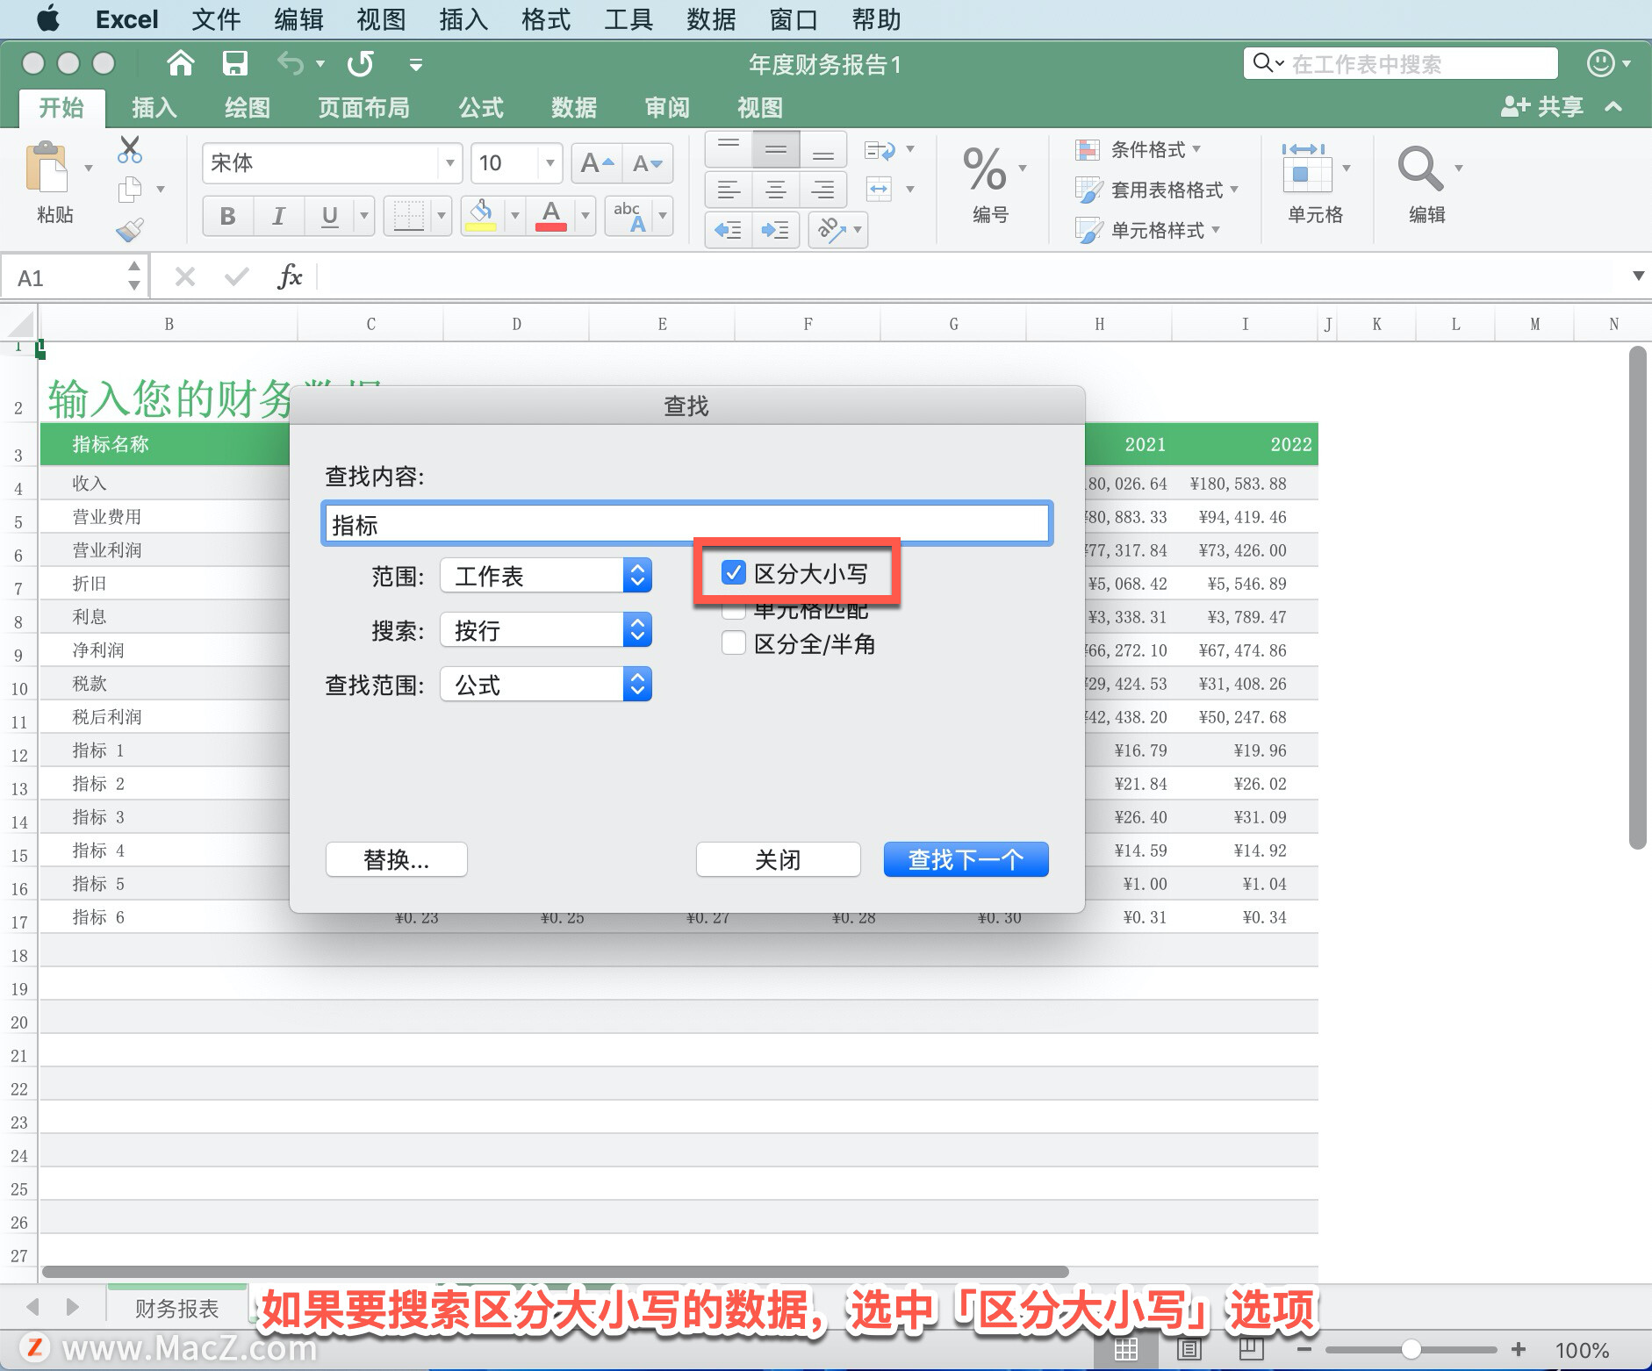Align text to top of cell
Viewport: 1652px width, 1371px height.
[729, 149]
